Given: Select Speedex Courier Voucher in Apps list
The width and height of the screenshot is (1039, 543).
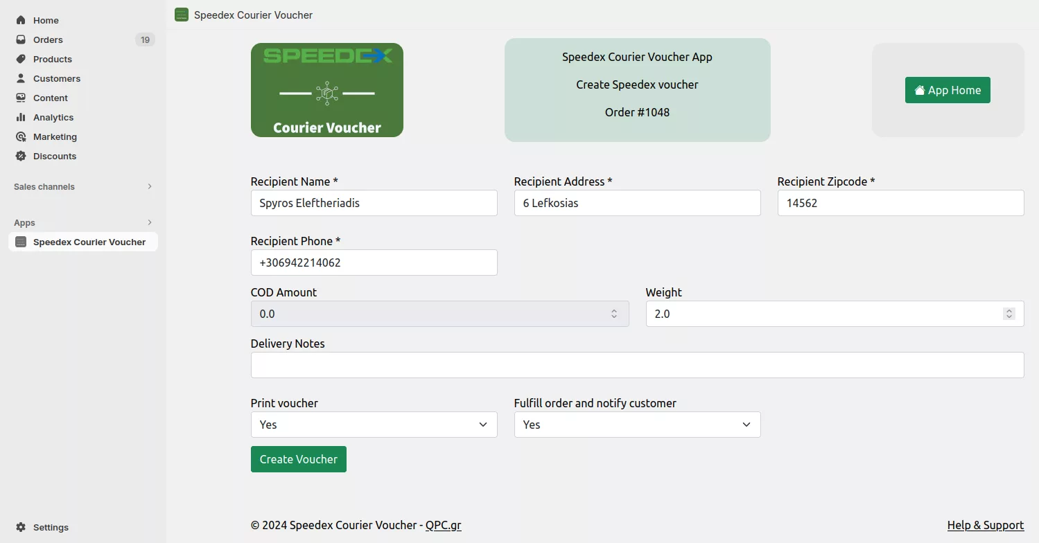Looking at the screenshot, I should 83,242.
